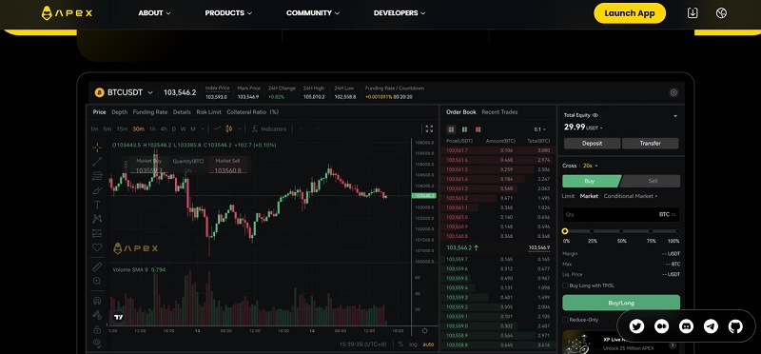Click the download icon in the header
This screenshot has width=761, height=354.
693,13
